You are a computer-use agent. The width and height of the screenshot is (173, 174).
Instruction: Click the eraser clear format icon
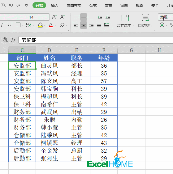(x=62, y=25)
